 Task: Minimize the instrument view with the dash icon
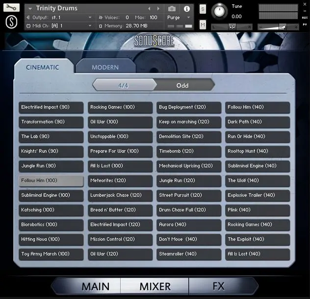coord(305,11)
